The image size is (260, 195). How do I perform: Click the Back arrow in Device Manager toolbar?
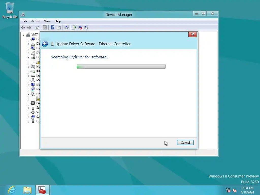[x=23, y=27]
